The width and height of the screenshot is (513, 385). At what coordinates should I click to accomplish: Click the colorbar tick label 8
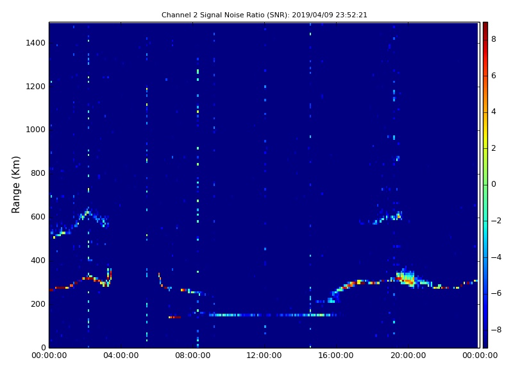[494, 39]
